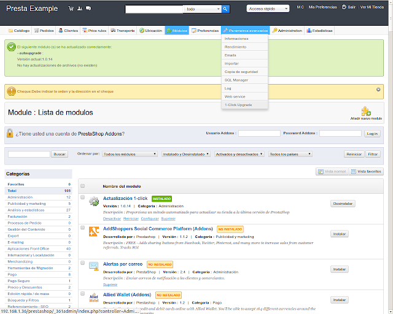Click the Usuario Addons input field
Viewport: 393px width, 314px height.
[259, 133]
